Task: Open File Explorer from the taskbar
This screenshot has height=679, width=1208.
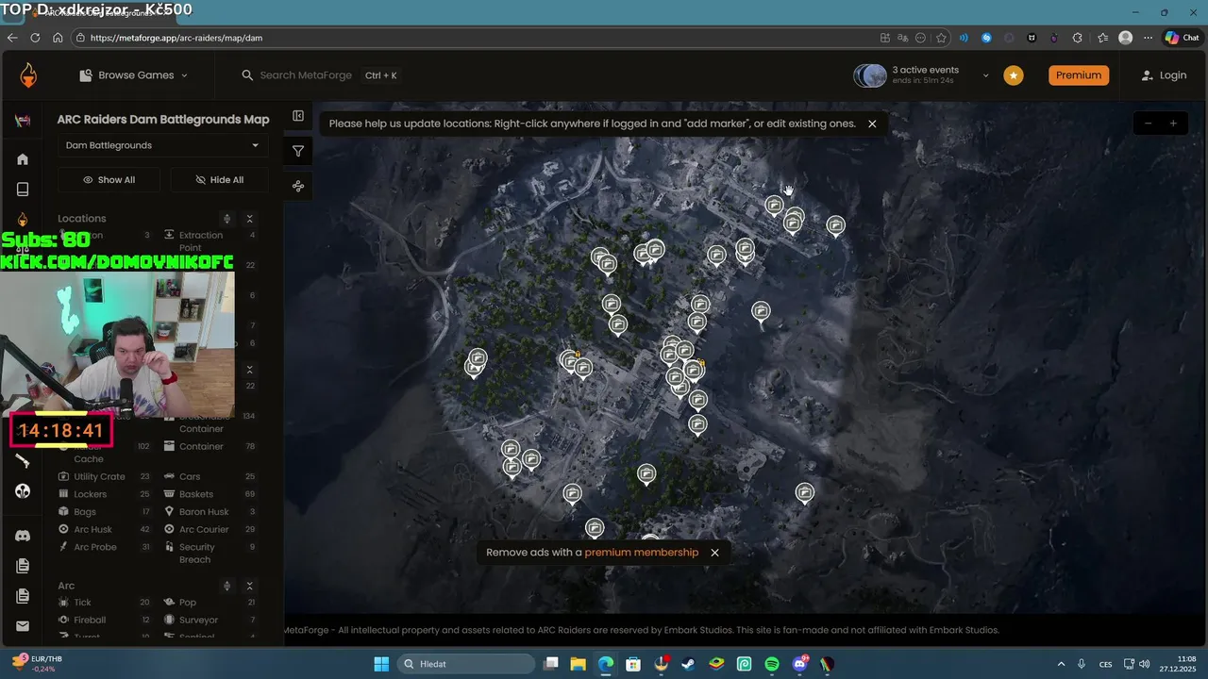Action: (578, 664)
